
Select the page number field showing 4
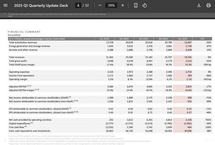point(78,5)
